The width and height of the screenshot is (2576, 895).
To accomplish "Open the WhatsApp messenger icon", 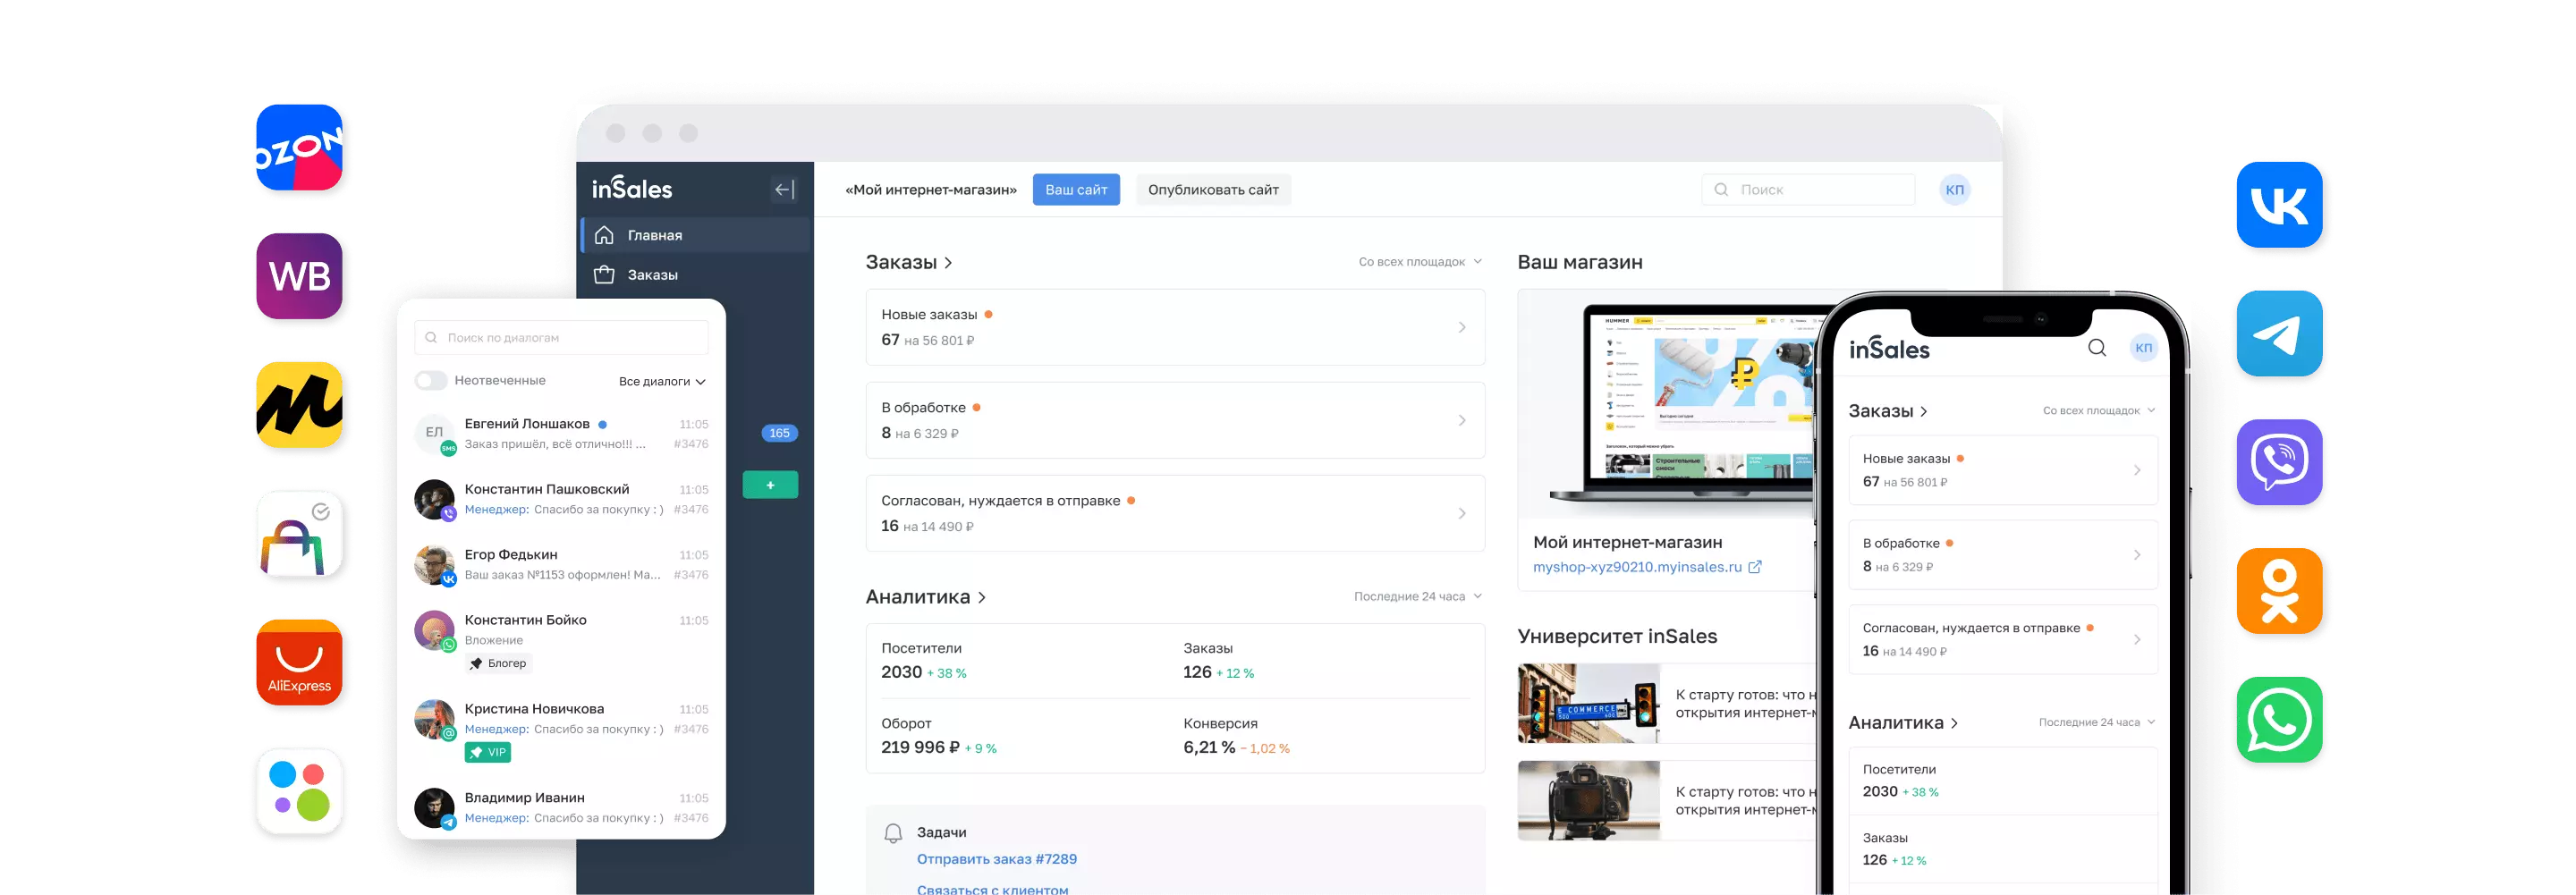I will point(2279,720).
